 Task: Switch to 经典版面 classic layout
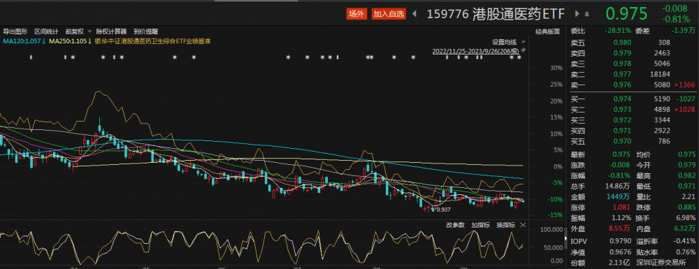point(547,31)
